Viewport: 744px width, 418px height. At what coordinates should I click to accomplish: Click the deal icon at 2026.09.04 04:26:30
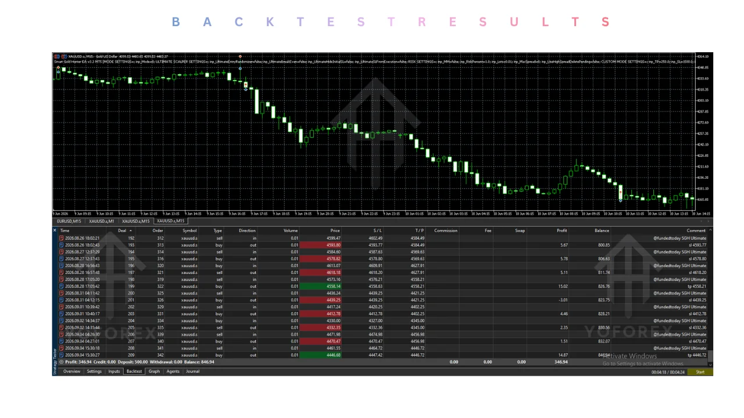point(62,334)
